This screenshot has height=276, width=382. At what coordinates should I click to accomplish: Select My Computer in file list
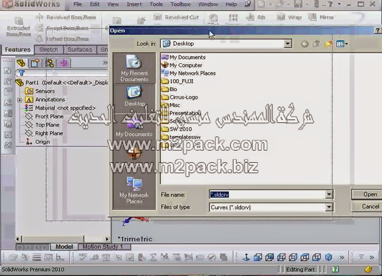tap(182, 65)
